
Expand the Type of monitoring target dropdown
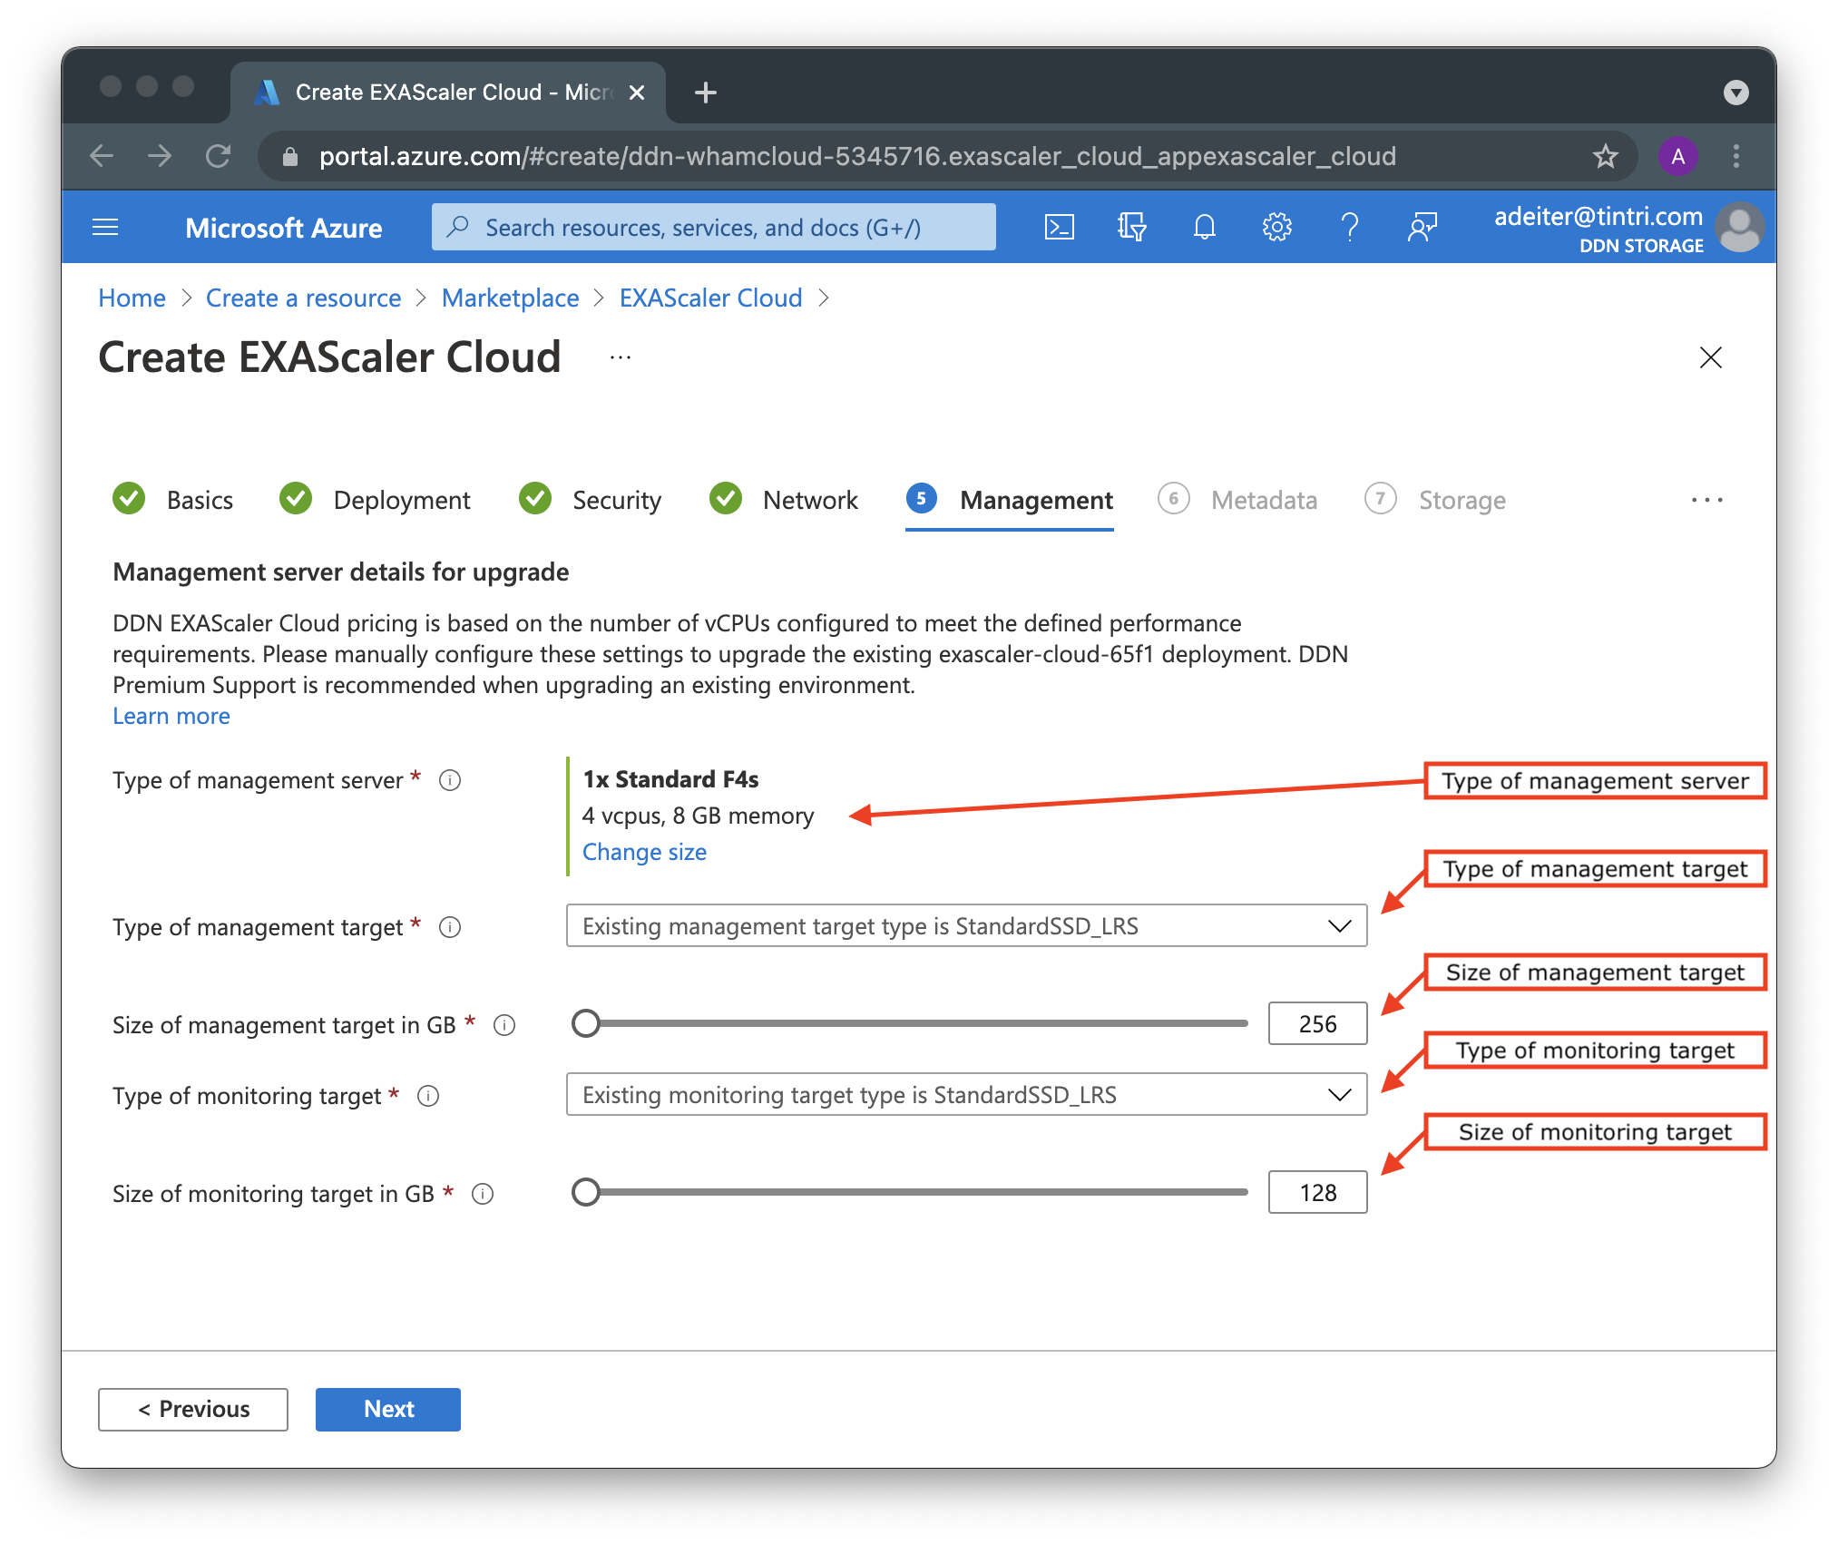tap(966, 1094)
